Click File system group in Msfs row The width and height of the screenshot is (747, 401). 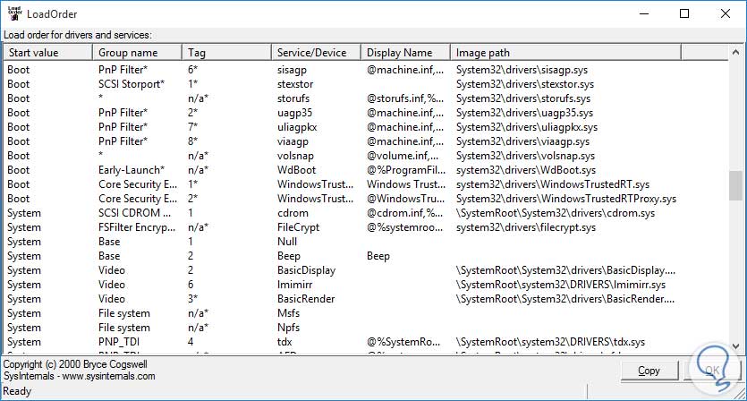[123, 312]
